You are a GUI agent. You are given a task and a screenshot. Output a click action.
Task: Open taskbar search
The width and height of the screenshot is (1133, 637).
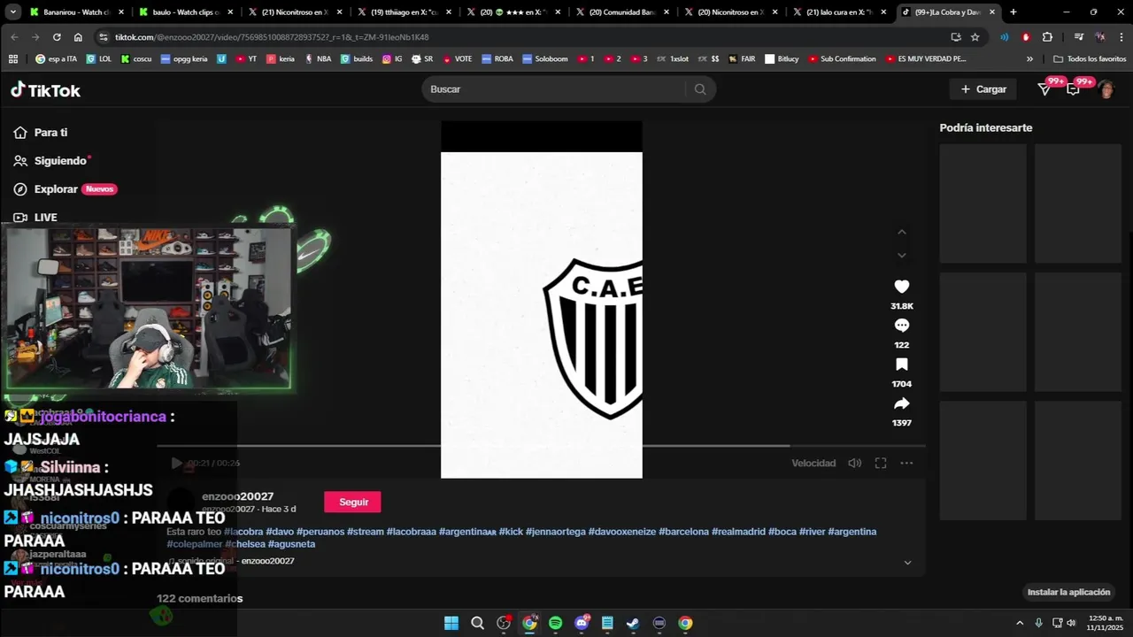click(x=477, y=623)
